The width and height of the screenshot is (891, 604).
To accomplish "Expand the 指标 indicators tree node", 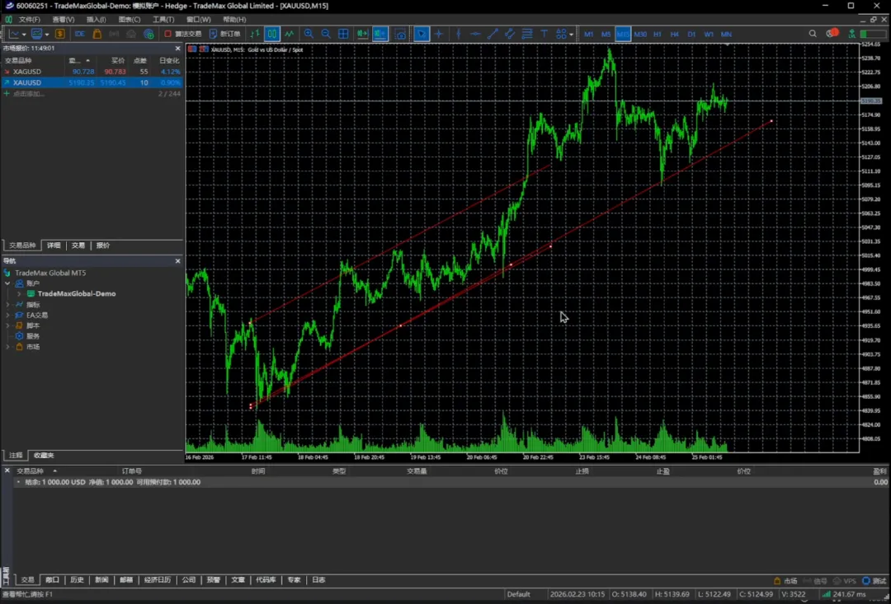I will coord(8,305).
